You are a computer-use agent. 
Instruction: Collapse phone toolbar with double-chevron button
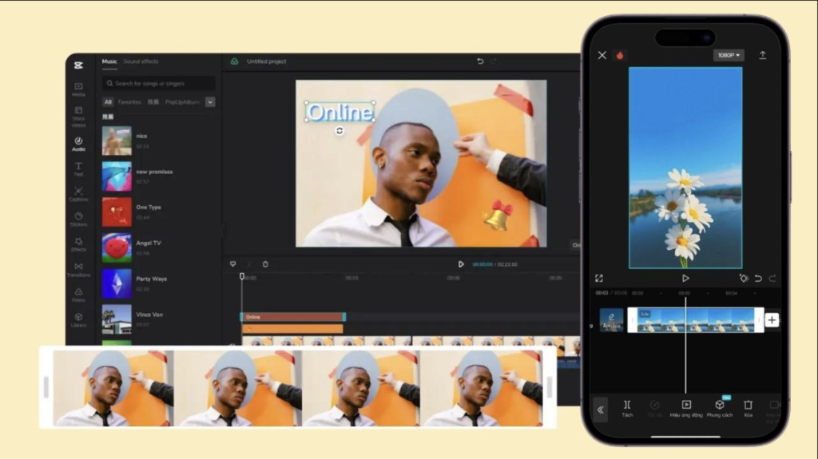point(601,410)
